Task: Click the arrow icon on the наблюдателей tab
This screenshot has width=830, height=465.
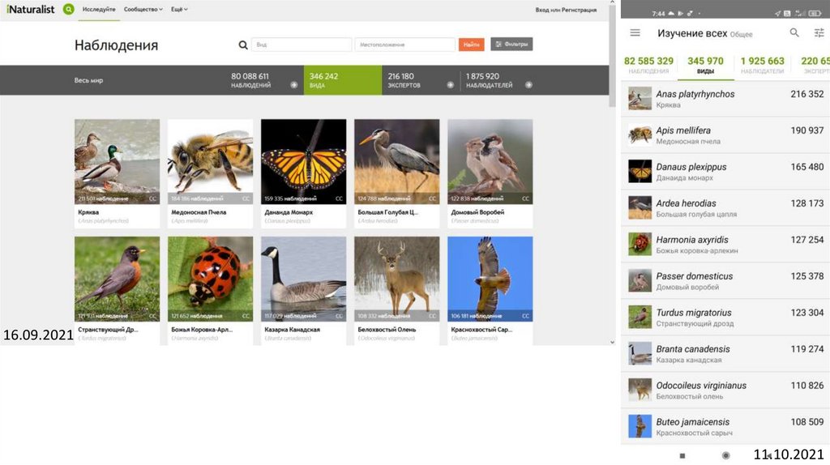Action: point(528,84)
